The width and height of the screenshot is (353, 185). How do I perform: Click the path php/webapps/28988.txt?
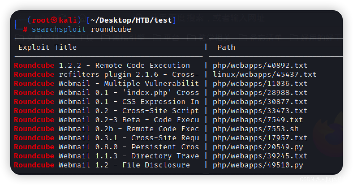(260, 92)
